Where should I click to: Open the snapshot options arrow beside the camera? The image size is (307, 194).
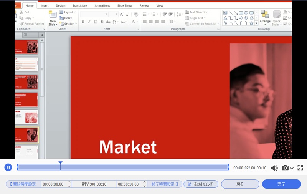292,168
